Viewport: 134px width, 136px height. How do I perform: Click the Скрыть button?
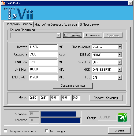(x=120, y=130)
